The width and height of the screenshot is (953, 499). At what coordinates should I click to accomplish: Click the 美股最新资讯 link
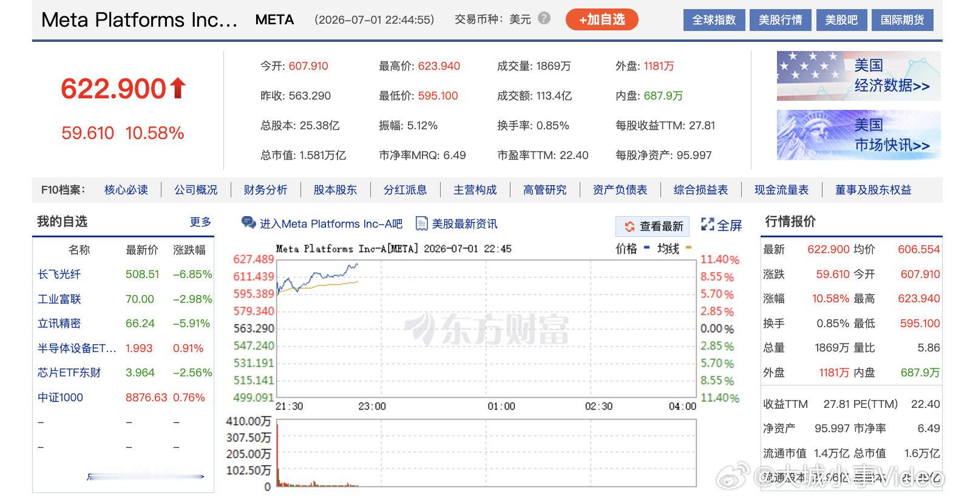pyautogui.click(x=464, y=224)
